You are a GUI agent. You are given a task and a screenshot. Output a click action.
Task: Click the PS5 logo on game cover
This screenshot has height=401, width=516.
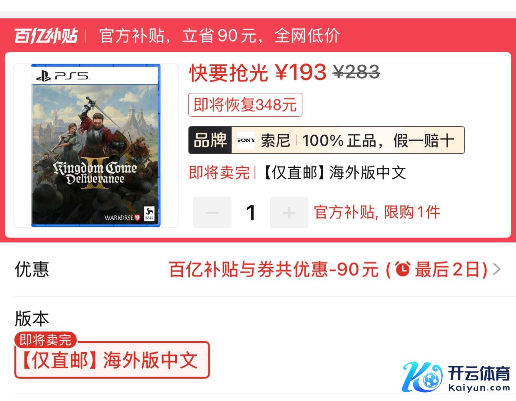(x=63, y=75)
